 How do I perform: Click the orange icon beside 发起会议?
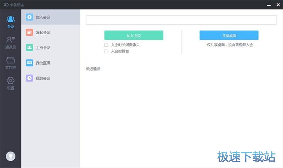coord(29,32)
